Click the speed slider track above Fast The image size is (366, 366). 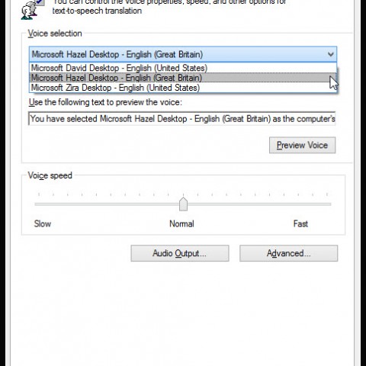300,204
